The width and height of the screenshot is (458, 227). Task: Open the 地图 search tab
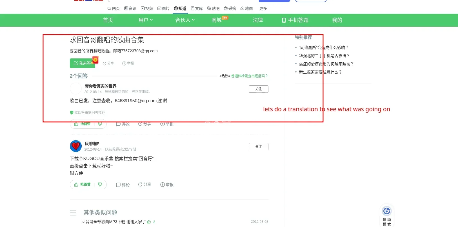coord(246,8)
